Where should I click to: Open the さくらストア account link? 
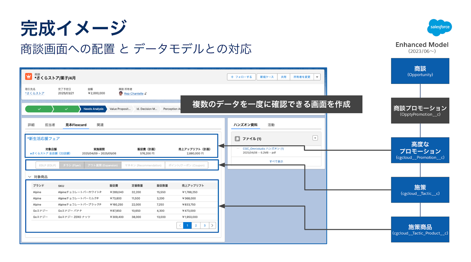pos(35,93)
